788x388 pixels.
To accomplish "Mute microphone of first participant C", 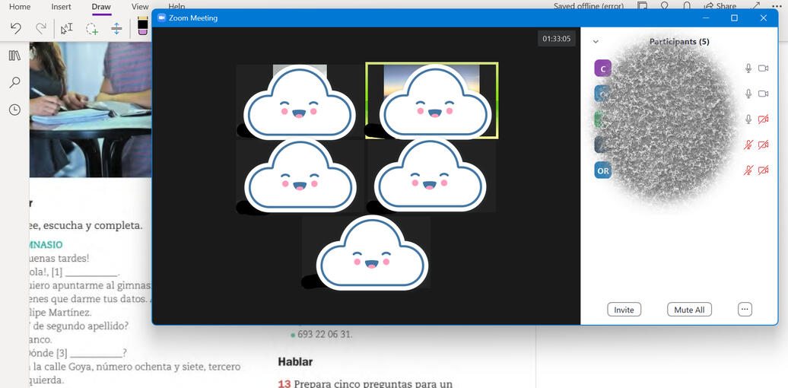I will 748,68.
